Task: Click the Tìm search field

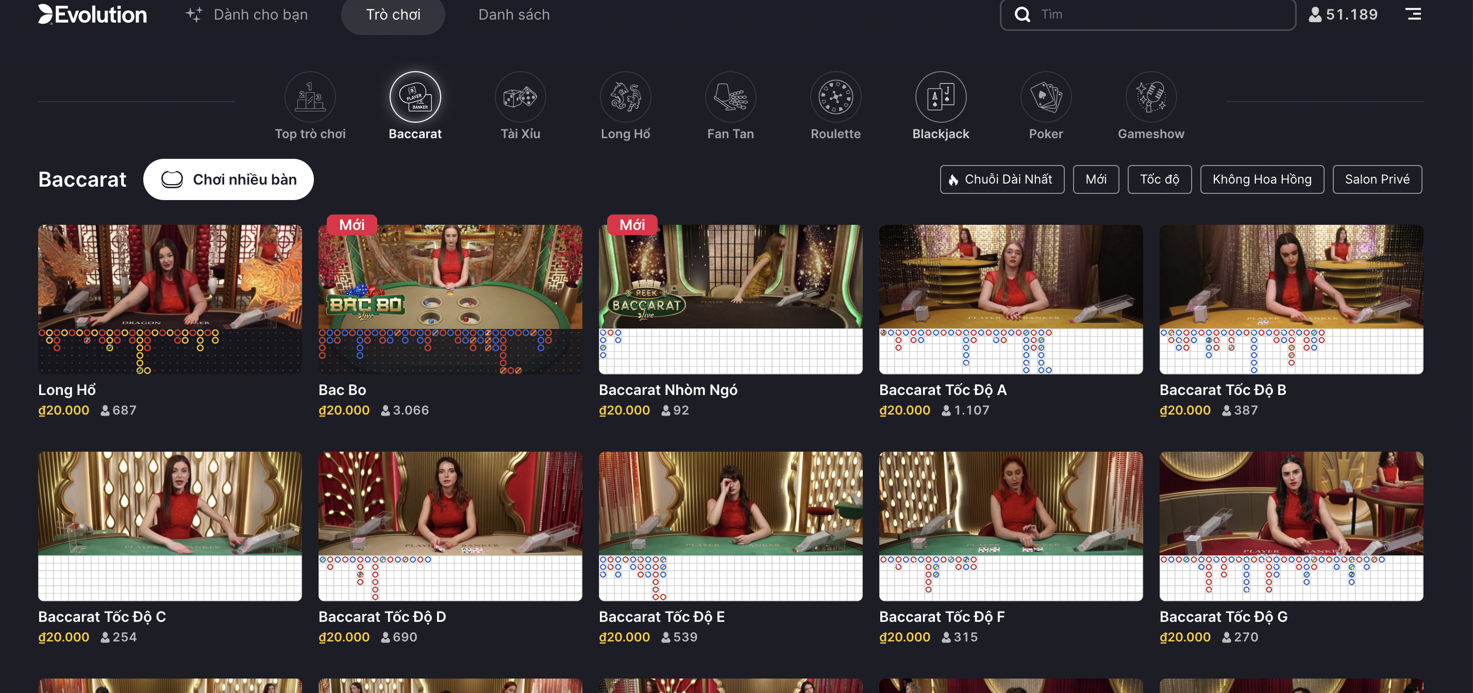Action: 1148,14
